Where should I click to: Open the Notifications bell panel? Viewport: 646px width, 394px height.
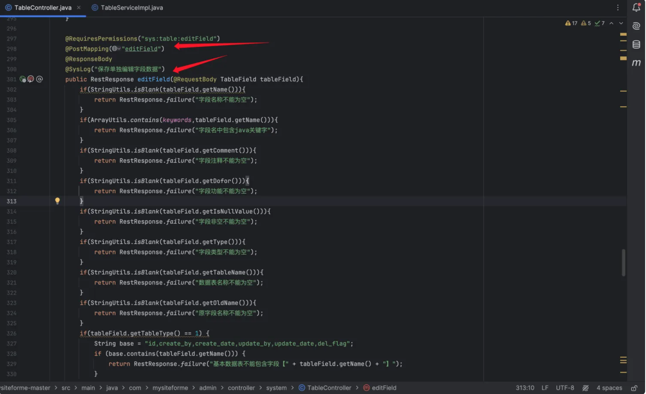(636, 7)
